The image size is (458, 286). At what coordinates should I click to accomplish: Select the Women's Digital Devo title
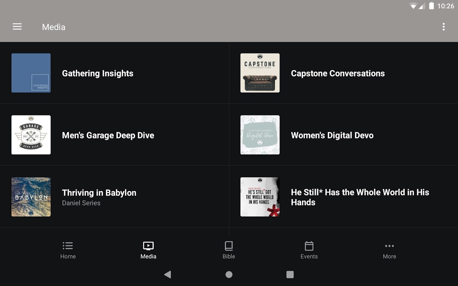tap(332, 135)
